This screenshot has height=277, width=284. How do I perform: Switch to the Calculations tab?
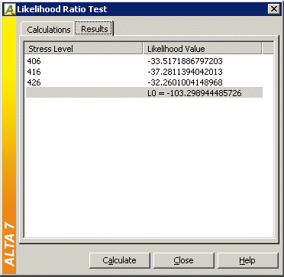point(48,30)
